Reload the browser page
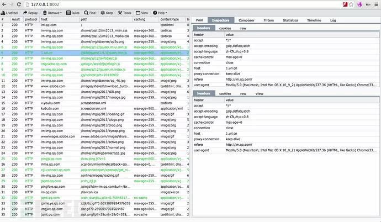 tap(19, 4)
